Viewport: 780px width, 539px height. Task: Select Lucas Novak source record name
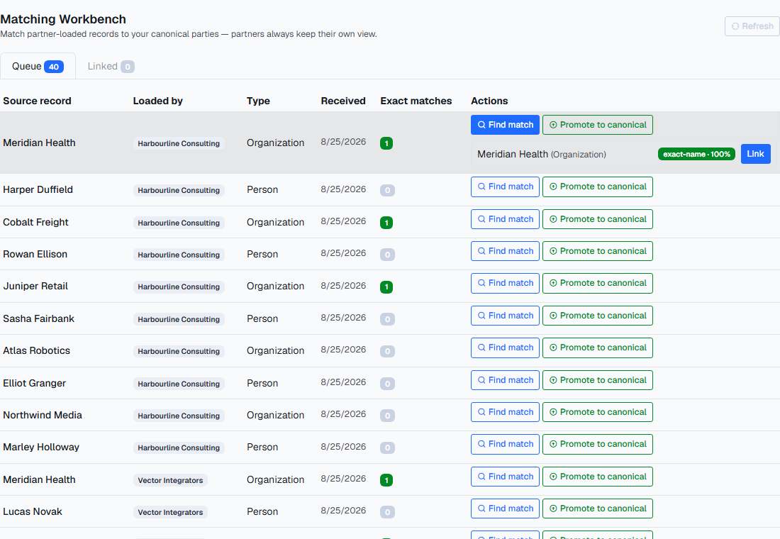coord(33,511)
